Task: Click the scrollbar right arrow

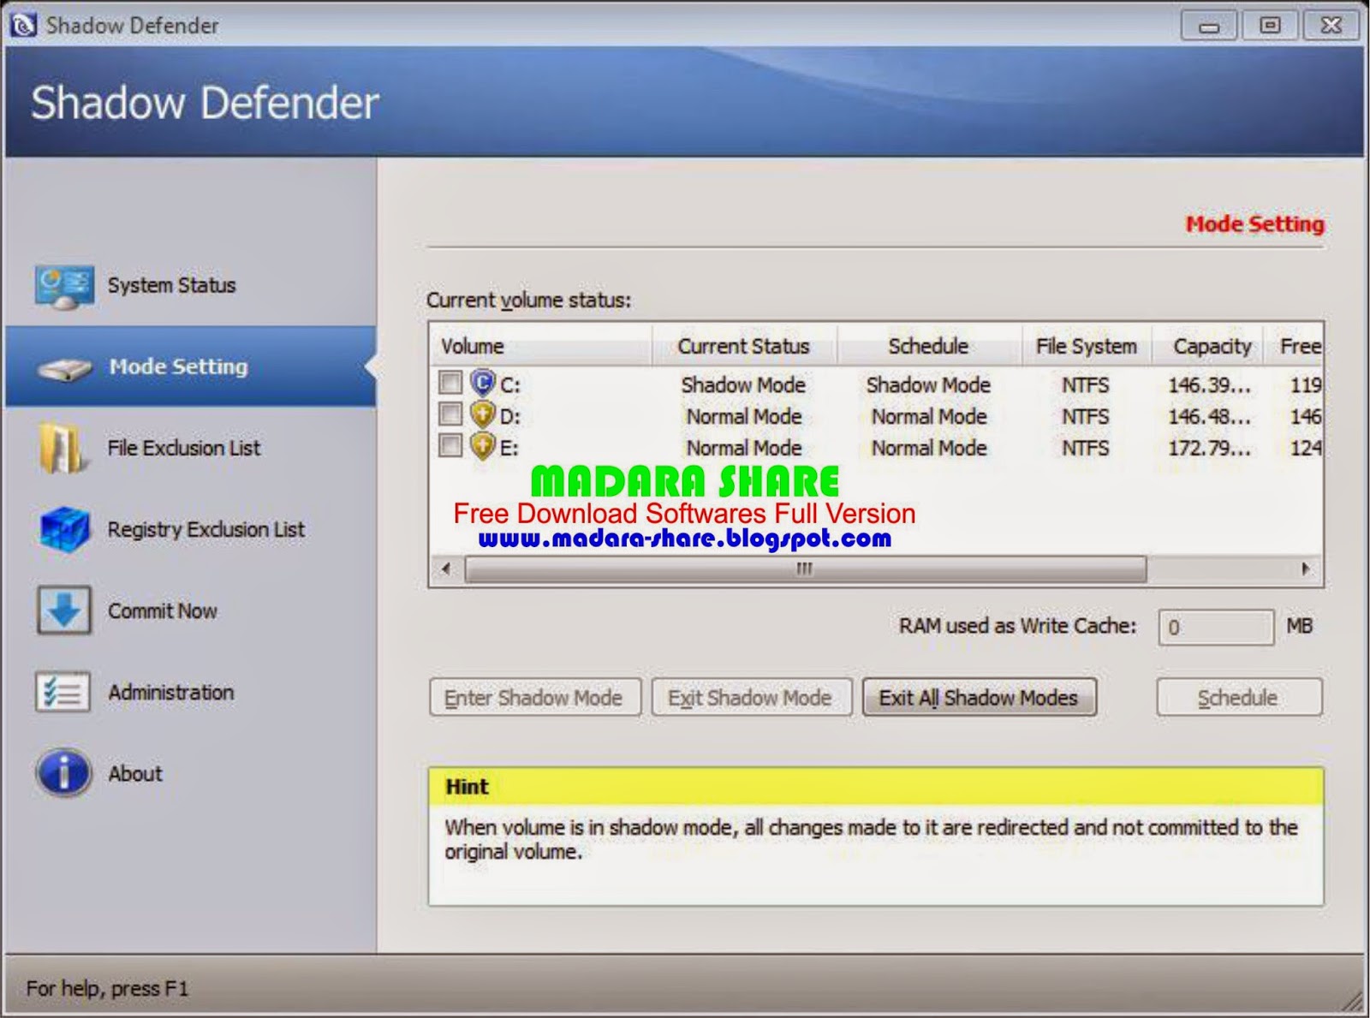Action: (1305, 569)
